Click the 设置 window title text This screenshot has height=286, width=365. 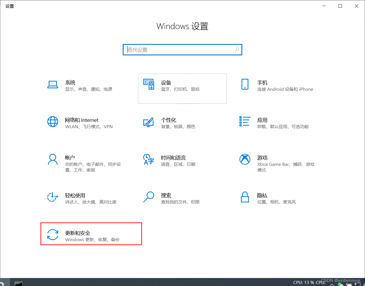(10, 6)
